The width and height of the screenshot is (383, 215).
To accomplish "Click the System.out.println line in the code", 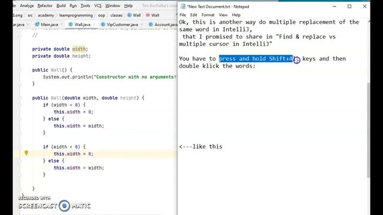I will (x=110, y=77).
